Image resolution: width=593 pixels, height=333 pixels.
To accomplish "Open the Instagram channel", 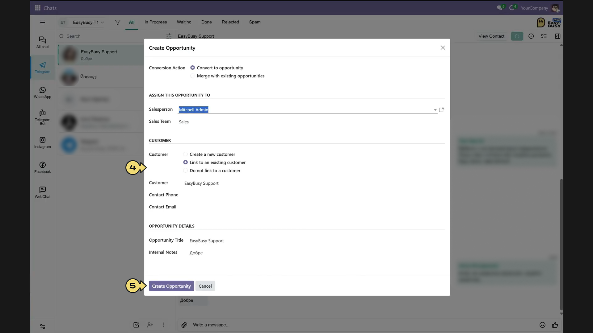I will (x=43, y=143).
